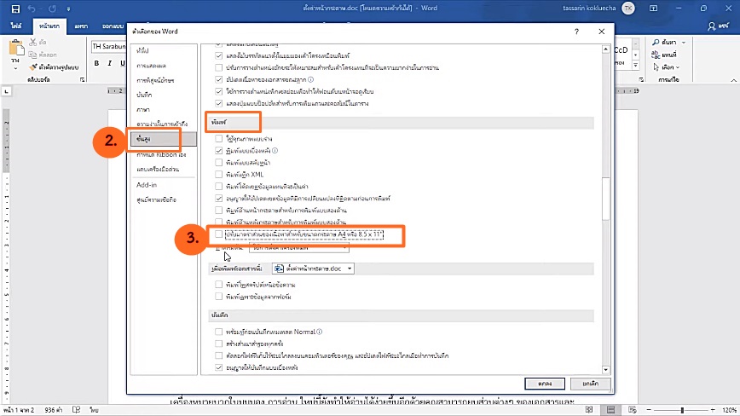Image resolution: width=740 pixels, height=416 pixels.
Task: Check always create backup copy checkbox
Action: click(x=218, y=344)
